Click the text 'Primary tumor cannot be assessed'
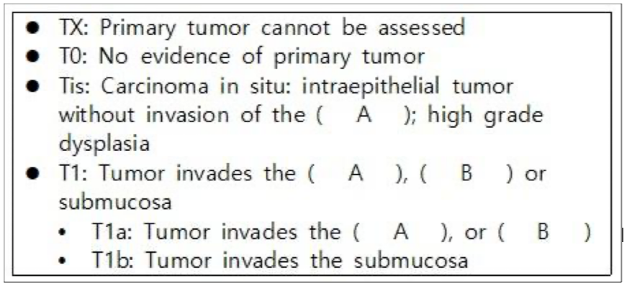The image size is (627, 288). [x=282, y=29]
